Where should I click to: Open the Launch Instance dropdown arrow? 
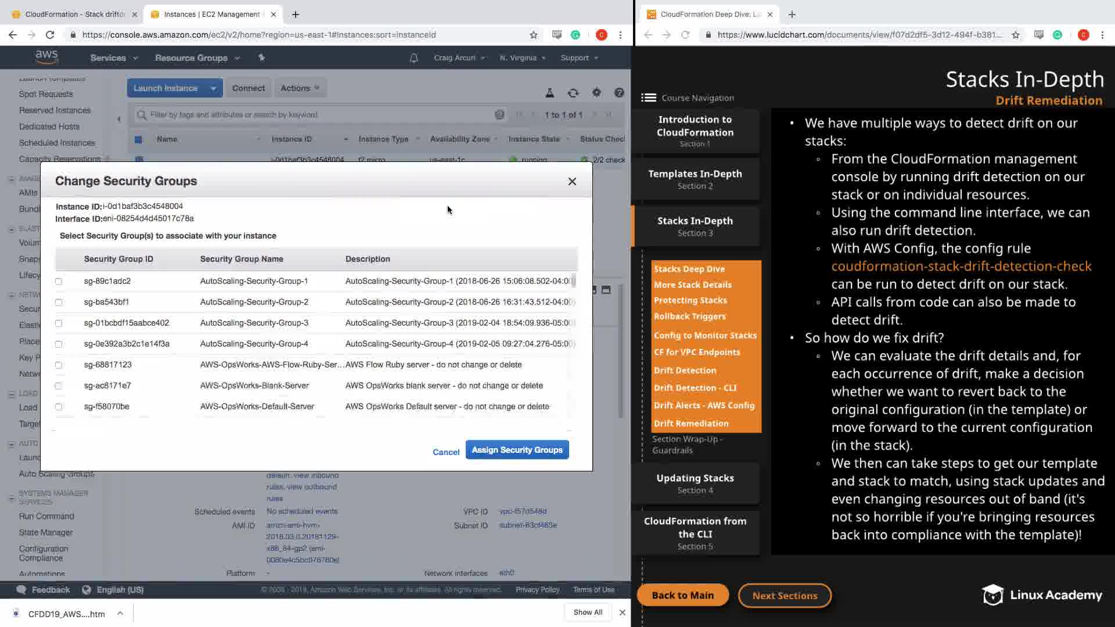(213, 88)
